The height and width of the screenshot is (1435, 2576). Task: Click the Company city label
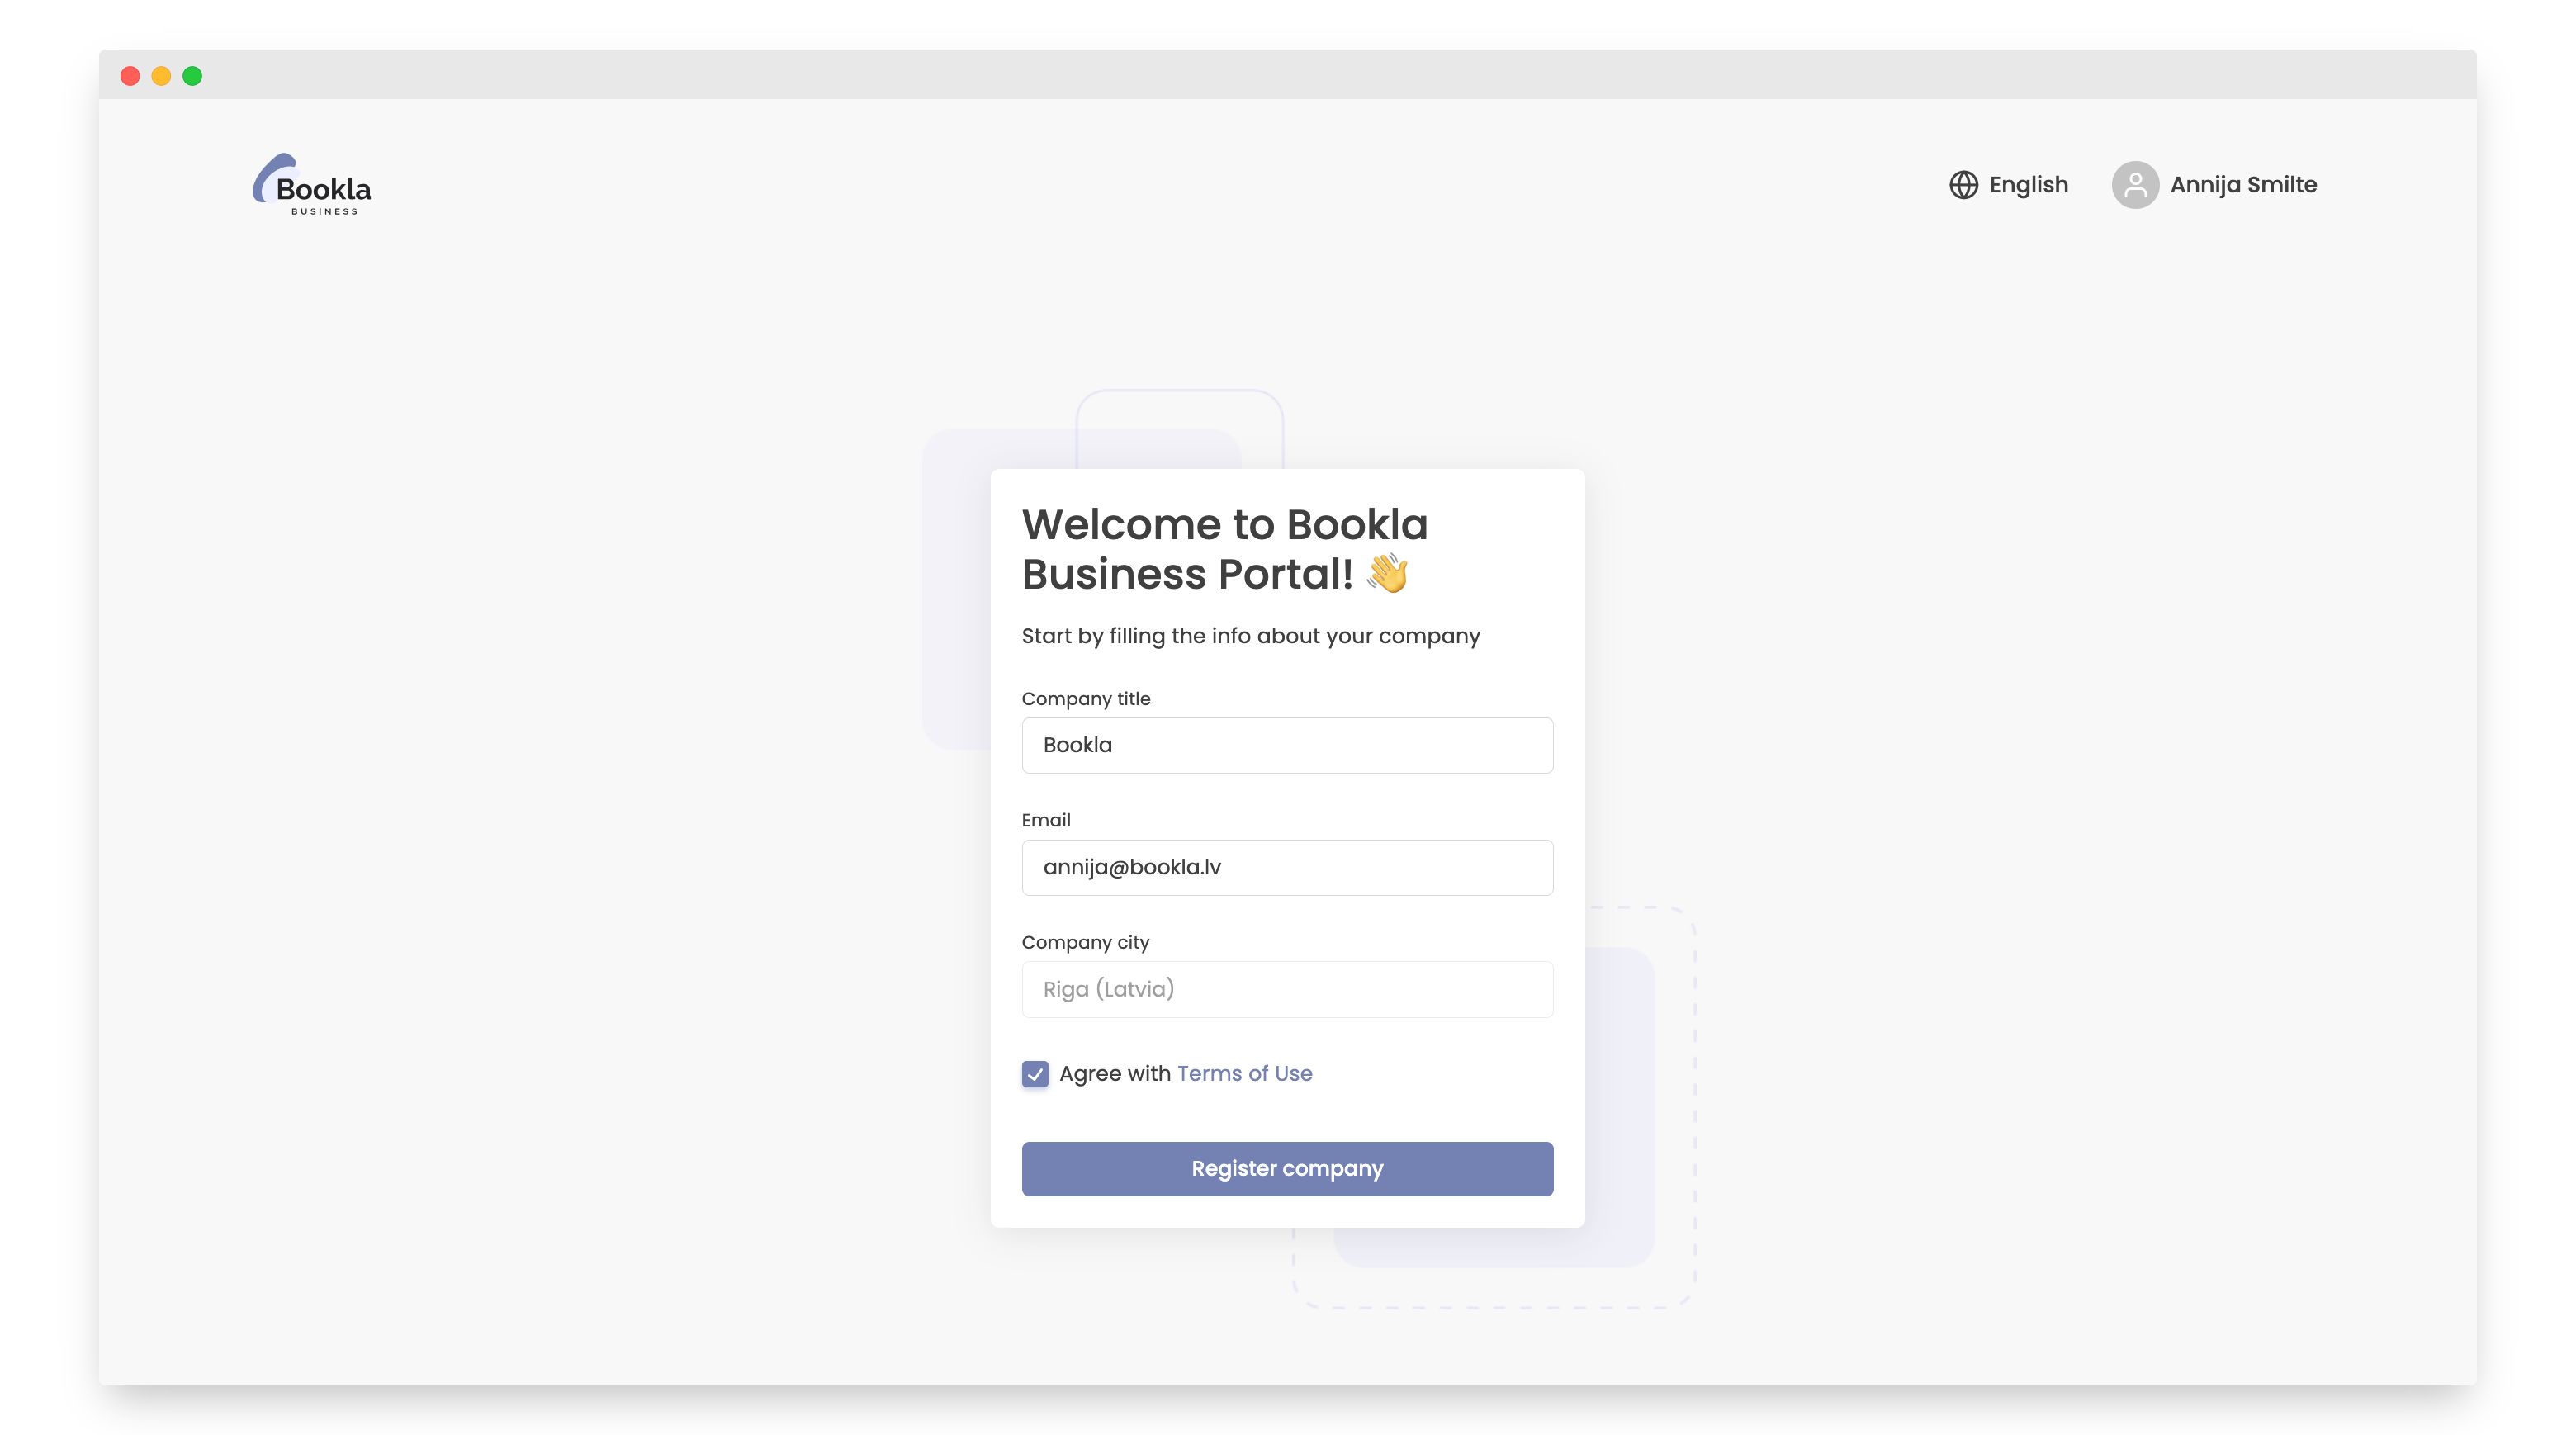point(1085,942)
